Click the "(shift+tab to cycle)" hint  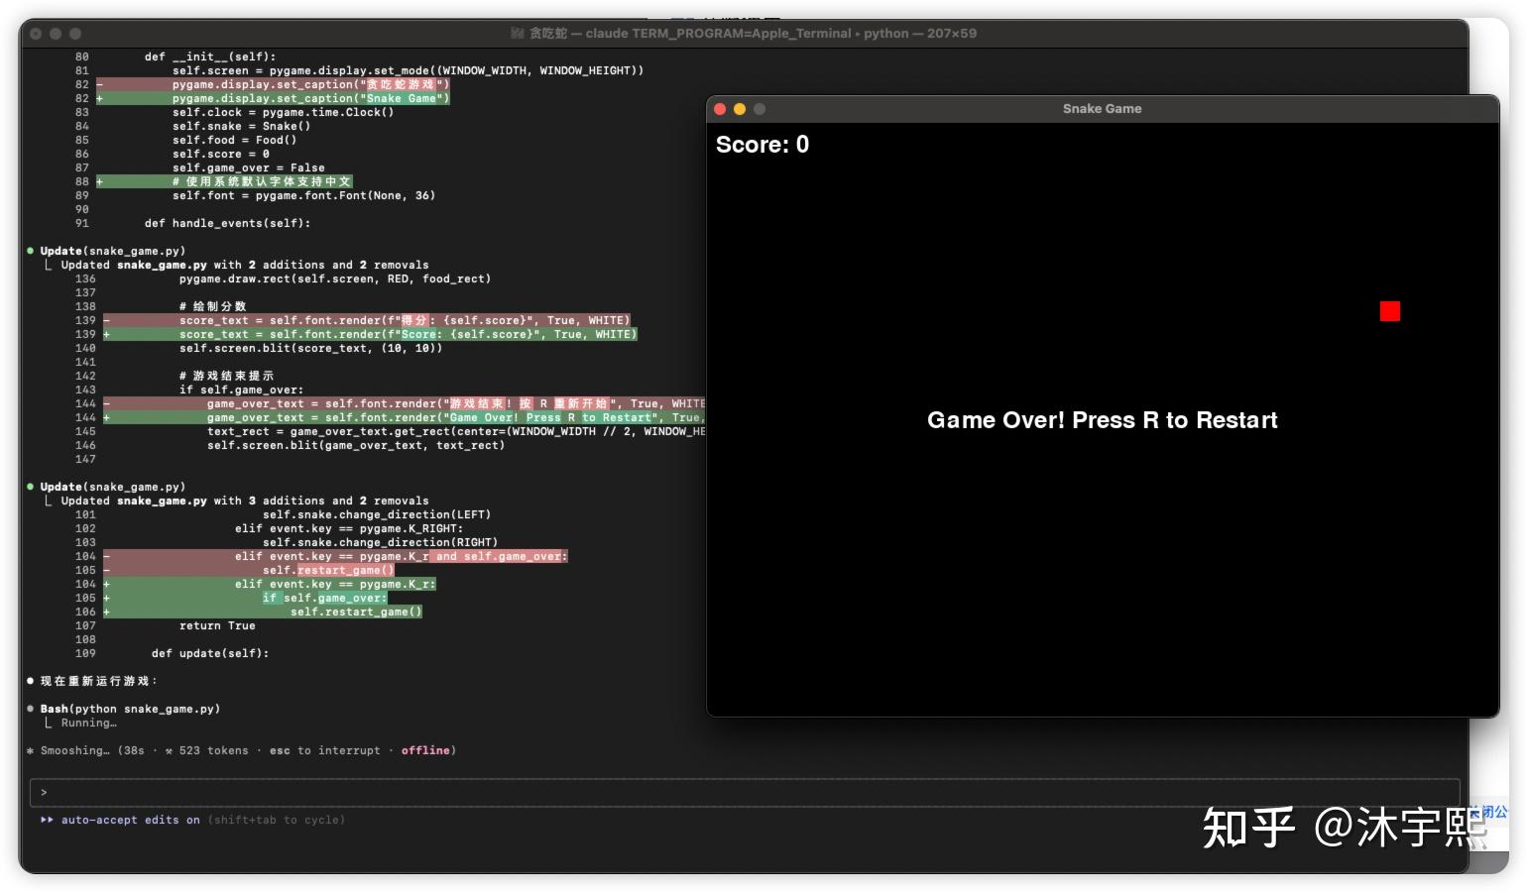point(277,820)
